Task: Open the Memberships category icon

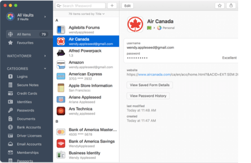Action: pyautogui.click(x=10, y=152)
